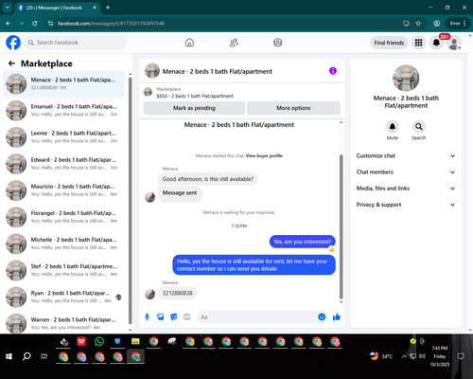
Task: Open Task View on taskbar
Action: point(44,356)
